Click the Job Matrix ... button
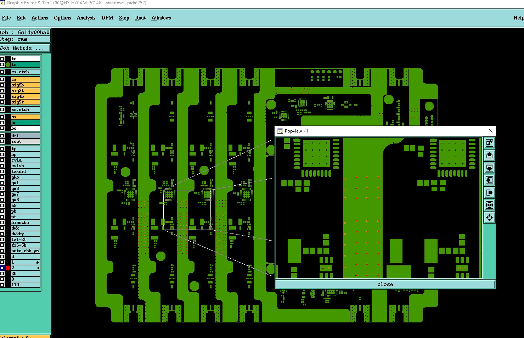524x338 pixels. tap(25, 48)
